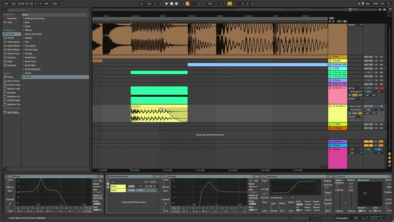Expand the Synth Keys folder

23,57
